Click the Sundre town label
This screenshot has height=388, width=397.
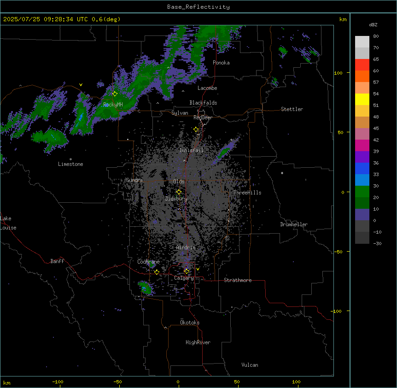134,180
